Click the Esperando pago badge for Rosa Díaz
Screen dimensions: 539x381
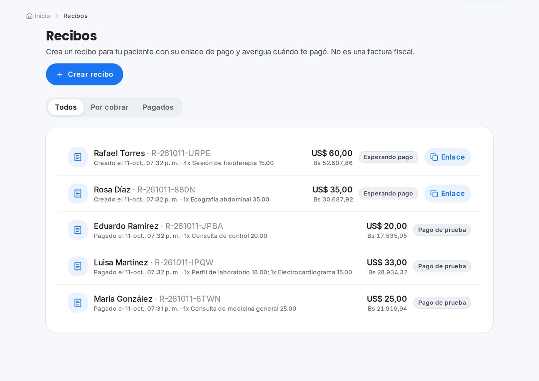(x=388, y=194)
